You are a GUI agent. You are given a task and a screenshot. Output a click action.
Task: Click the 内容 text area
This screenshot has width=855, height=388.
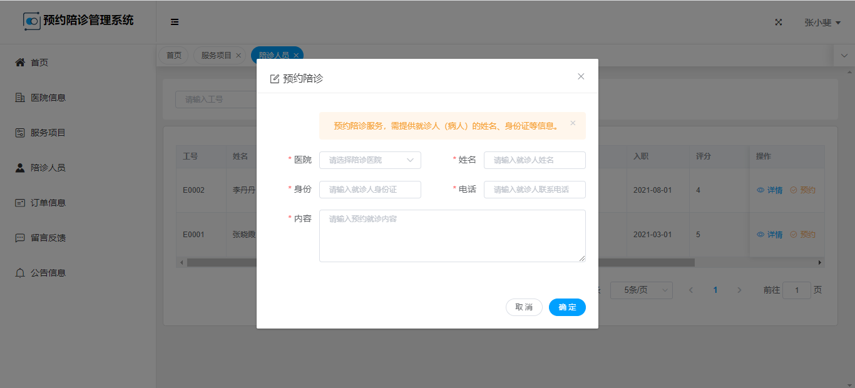point(452,236)
